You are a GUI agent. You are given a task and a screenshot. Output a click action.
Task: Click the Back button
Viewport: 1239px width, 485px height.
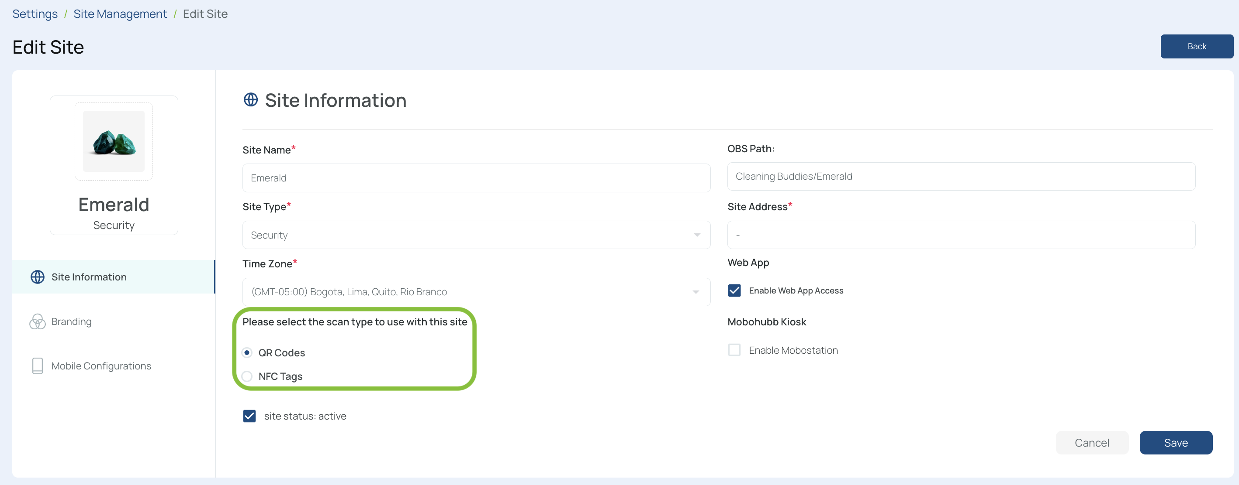[x=1196, y=47]
